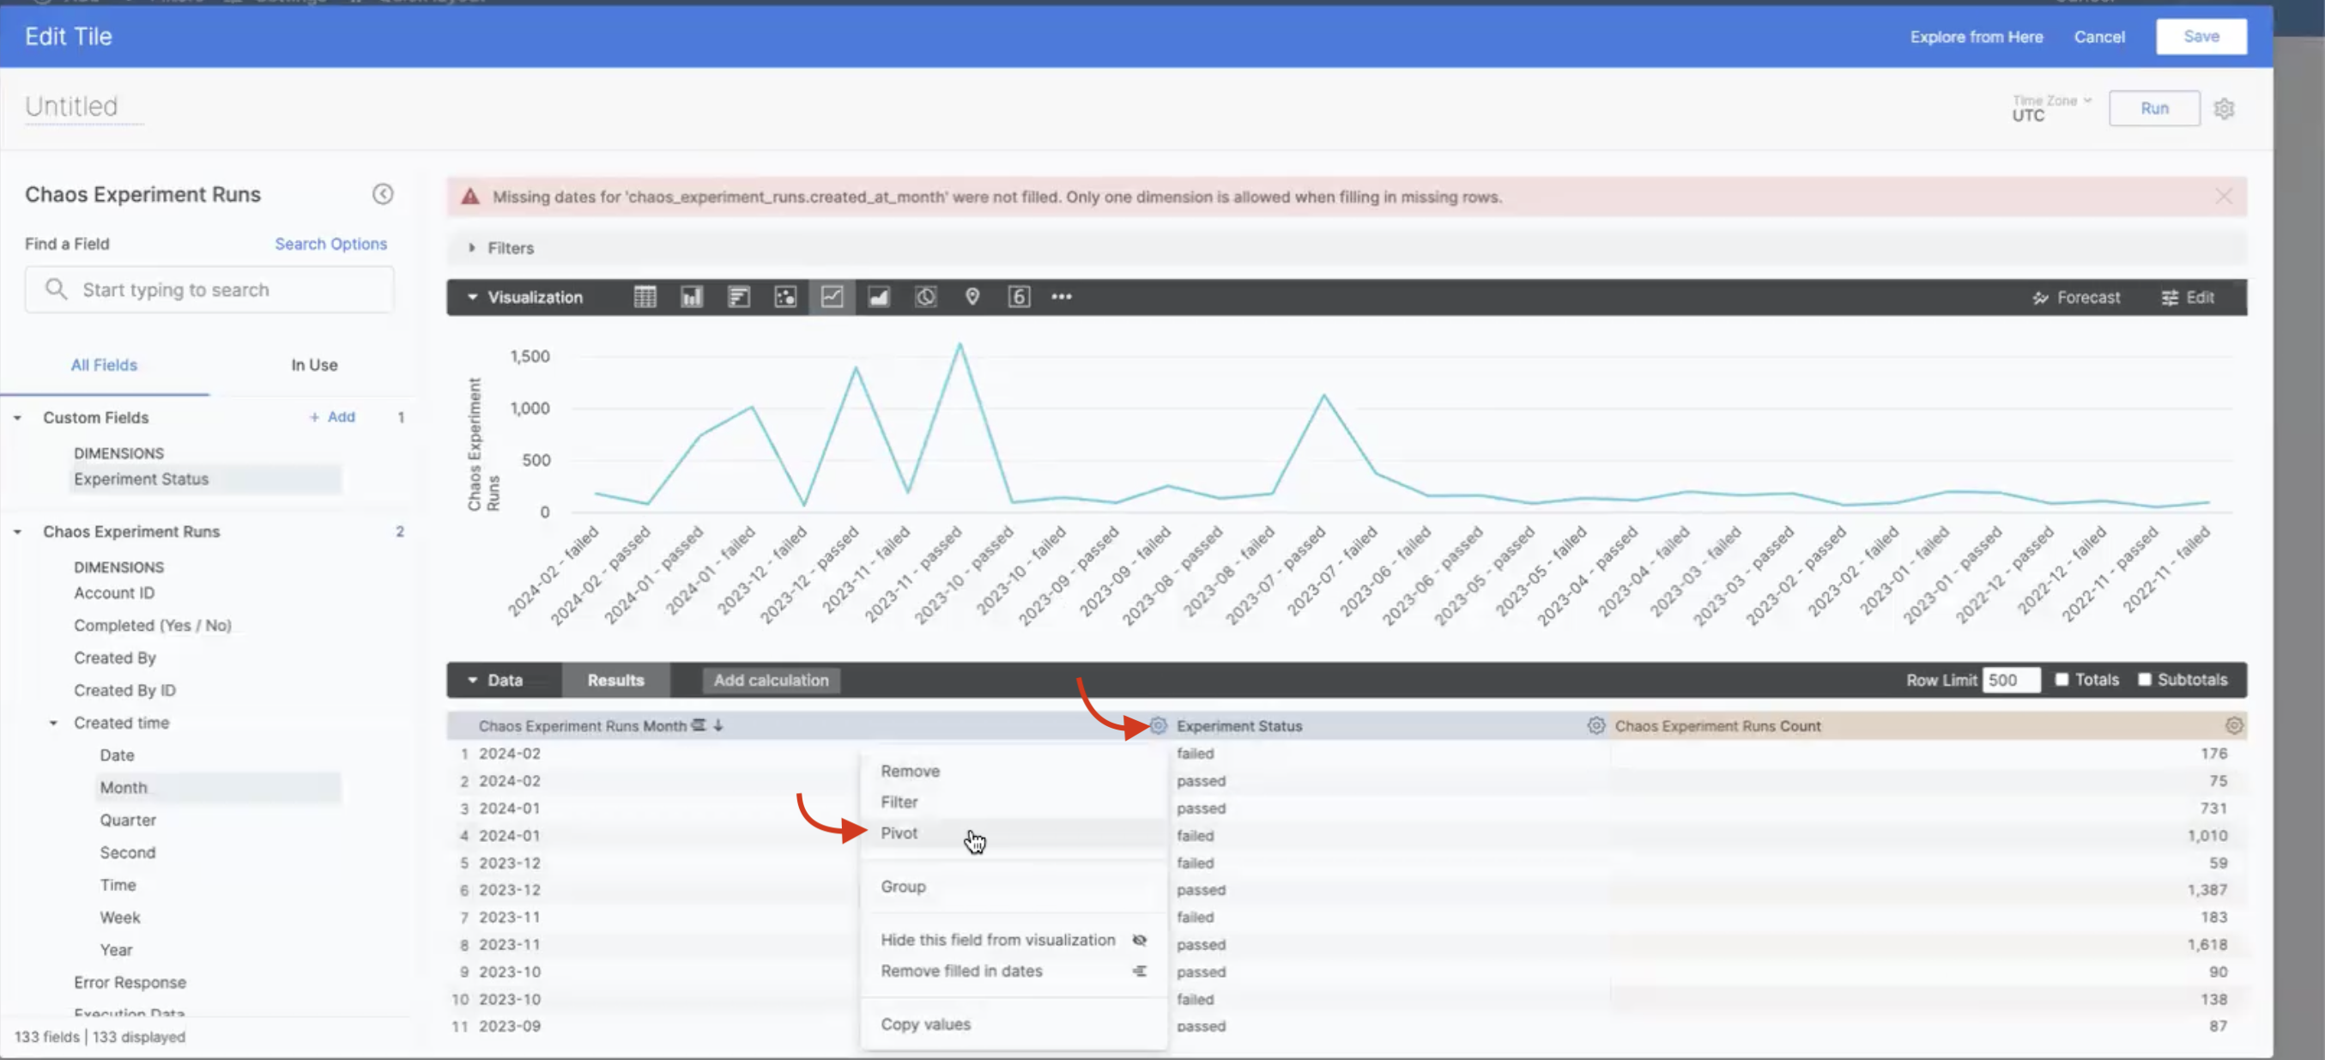Open the Results tab
2325x1060 pixels.
click(x=615, y=680)
